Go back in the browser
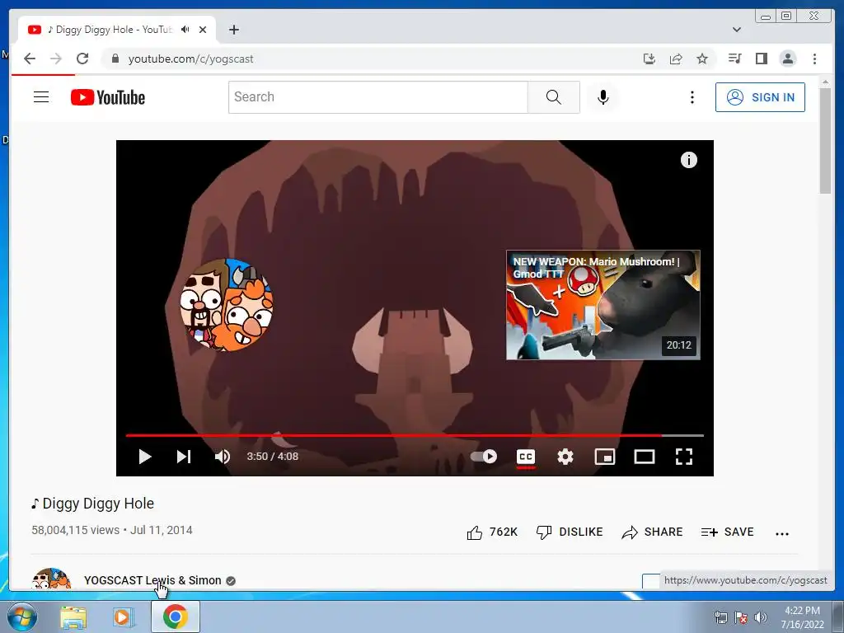844x633 pixels. (x=30, y=59)
